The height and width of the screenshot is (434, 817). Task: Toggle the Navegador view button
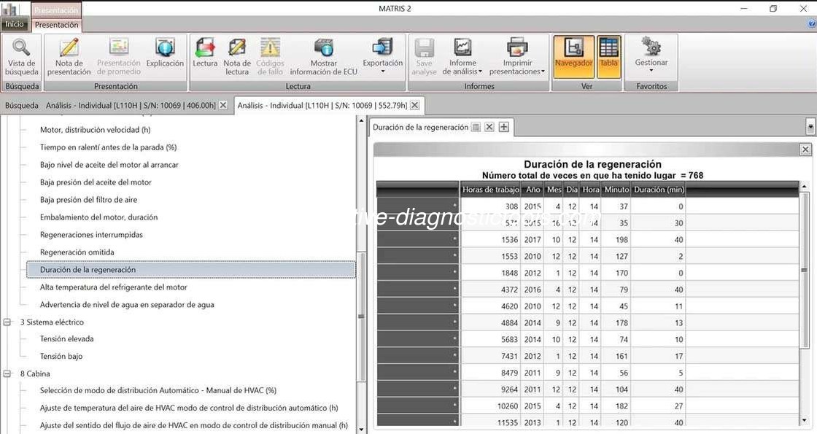point(573,55)
